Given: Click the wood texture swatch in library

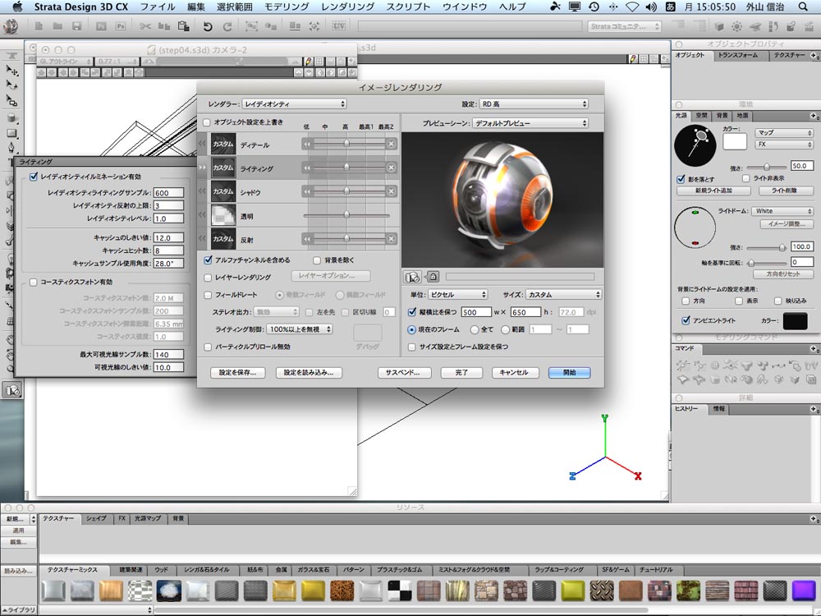Looking at the screenshot, I should pyautogui.click(x=111, y=591).
